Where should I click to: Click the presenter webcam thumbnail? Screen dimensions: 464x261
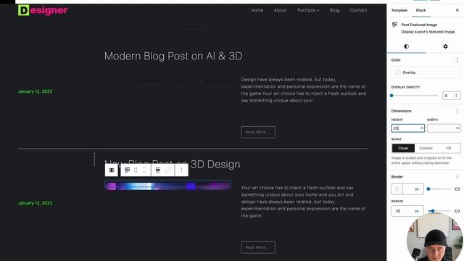coord(435,237)
